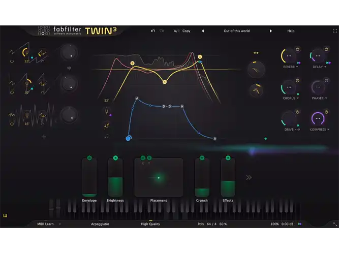Toggle power of noise oscillator

click(12, 124)
